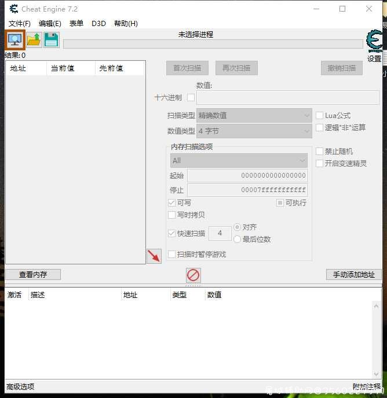Toggle the 可执行 executable checkbox
This screenshot has height=398, width=387.
tap(280, 203)
